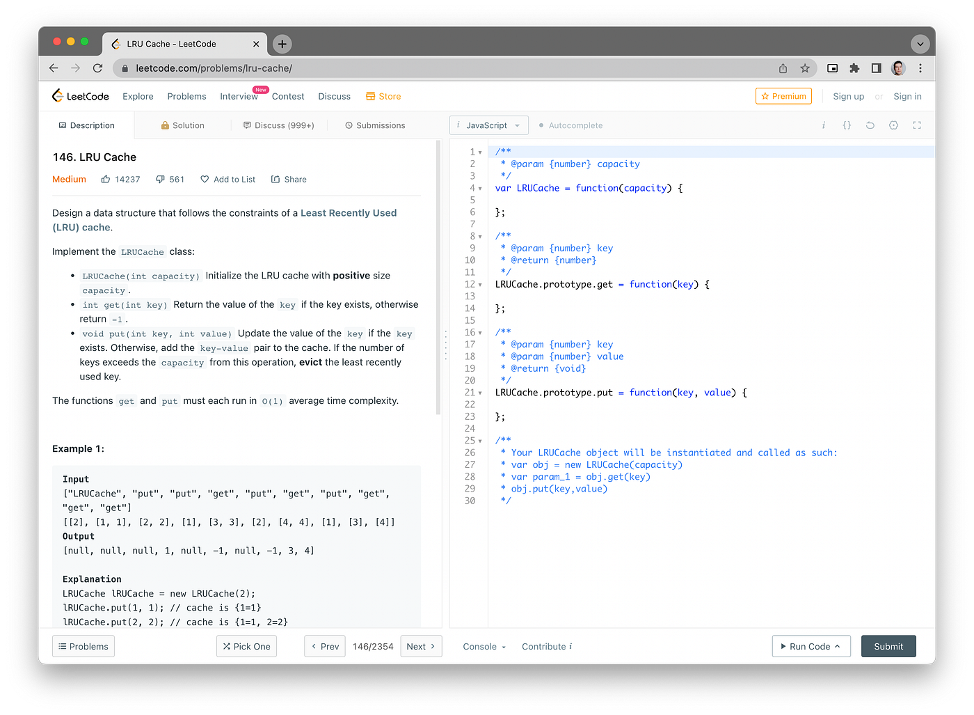974x715 pixels.
Task: Click the thumbs down dislike icon
Action: tap(160, 179)
